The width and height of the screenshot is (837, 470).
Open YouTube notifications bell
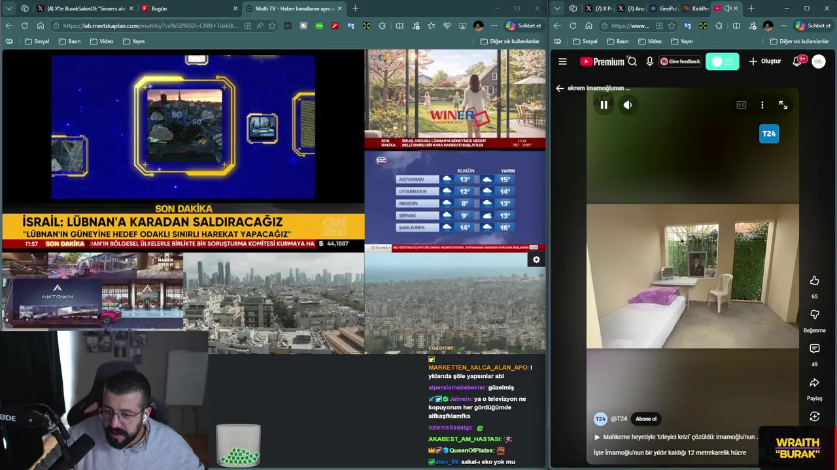[797, 61]
